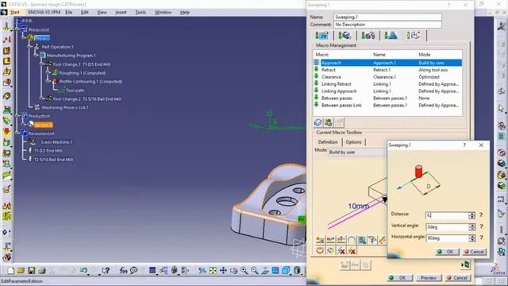
Task: Select the Linking Approach macro row
Action: coord(387,91)
